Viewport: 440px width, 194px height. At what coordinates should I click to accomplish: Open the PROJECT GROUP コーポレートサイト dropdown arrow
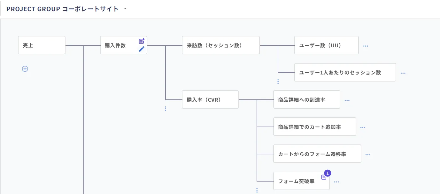125,9
